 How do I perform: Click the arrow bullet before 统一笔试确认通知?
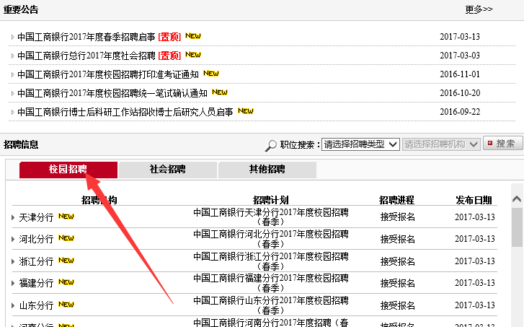tap(12, 93)
